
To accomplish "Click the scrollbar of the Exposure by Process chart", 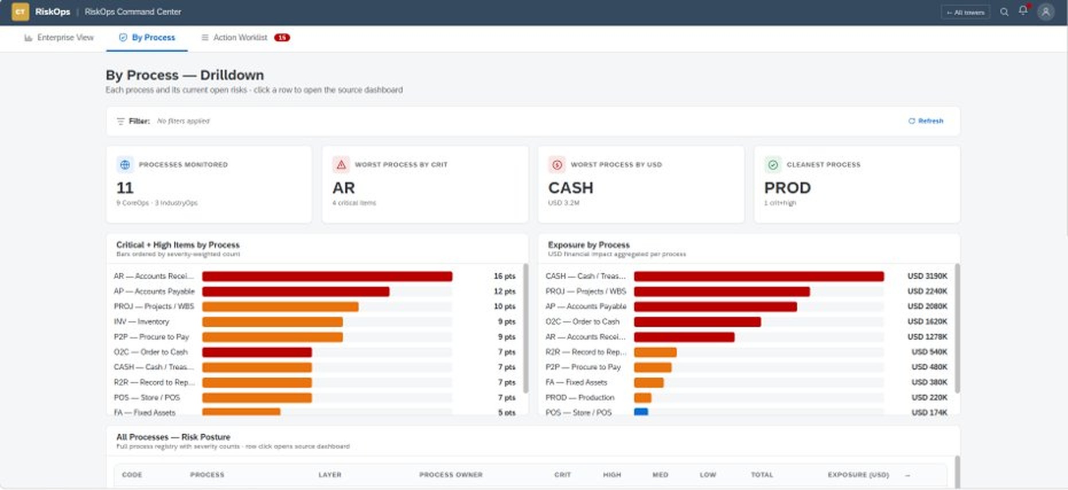I will (x=957, y=328).
